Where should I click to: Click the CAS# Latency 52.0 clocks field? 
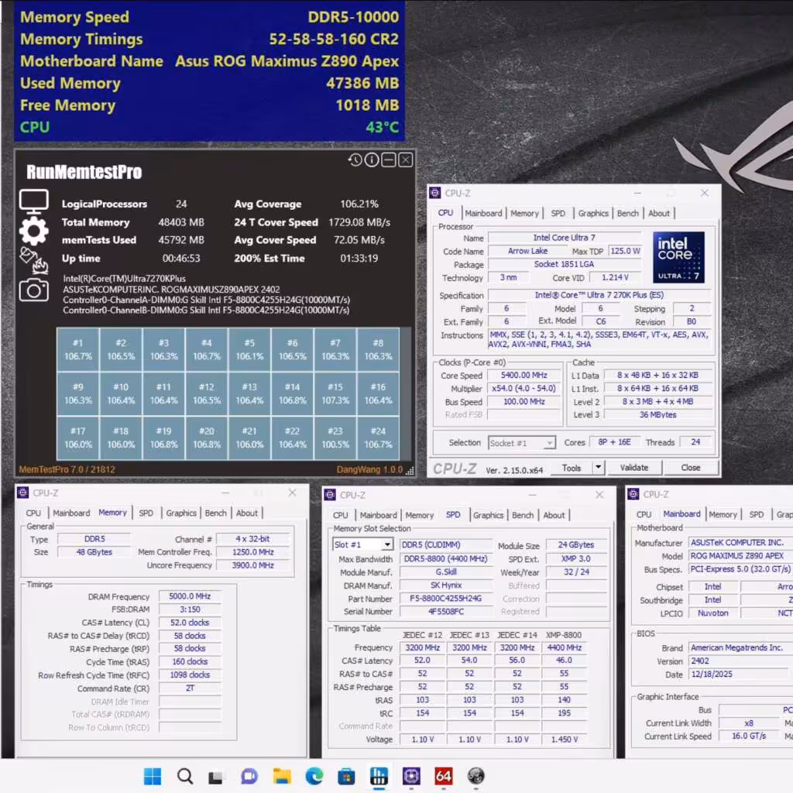point(190,623)
